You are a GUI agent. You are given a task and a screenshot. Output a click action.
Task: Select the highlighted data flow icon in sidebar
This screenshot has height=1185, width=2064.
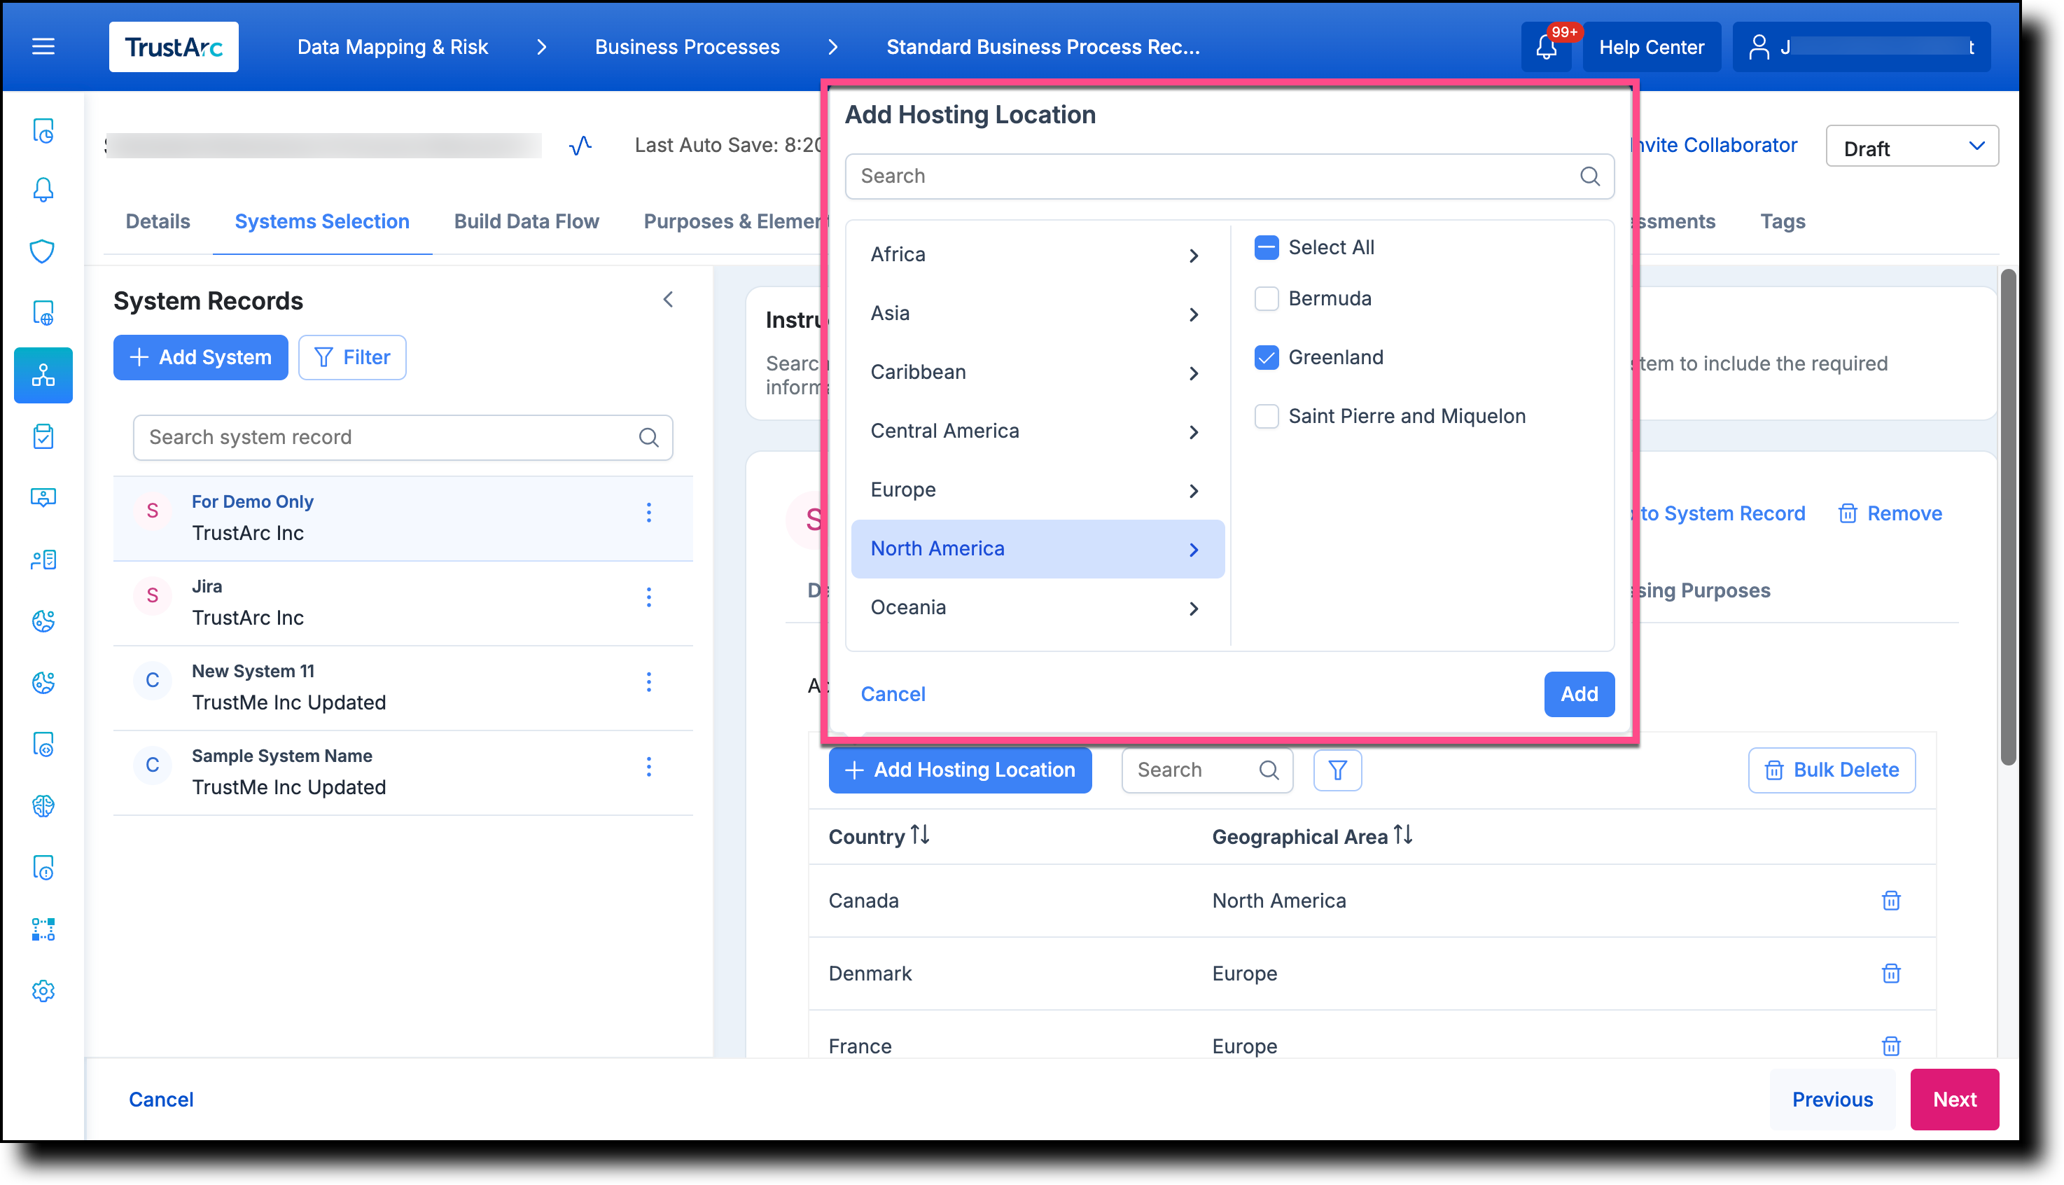pyautogui.click(x=42, y=375)
